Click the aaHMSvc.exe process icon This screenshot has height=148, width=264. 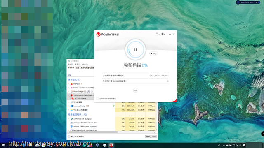click(71, 119)
